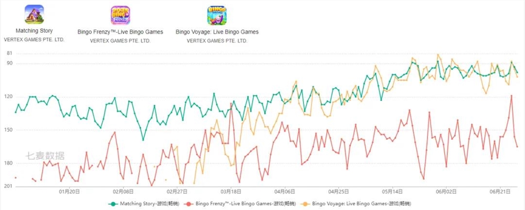
Task: Toggle Matching Story series in chart legend
Action: coord(144,204)
